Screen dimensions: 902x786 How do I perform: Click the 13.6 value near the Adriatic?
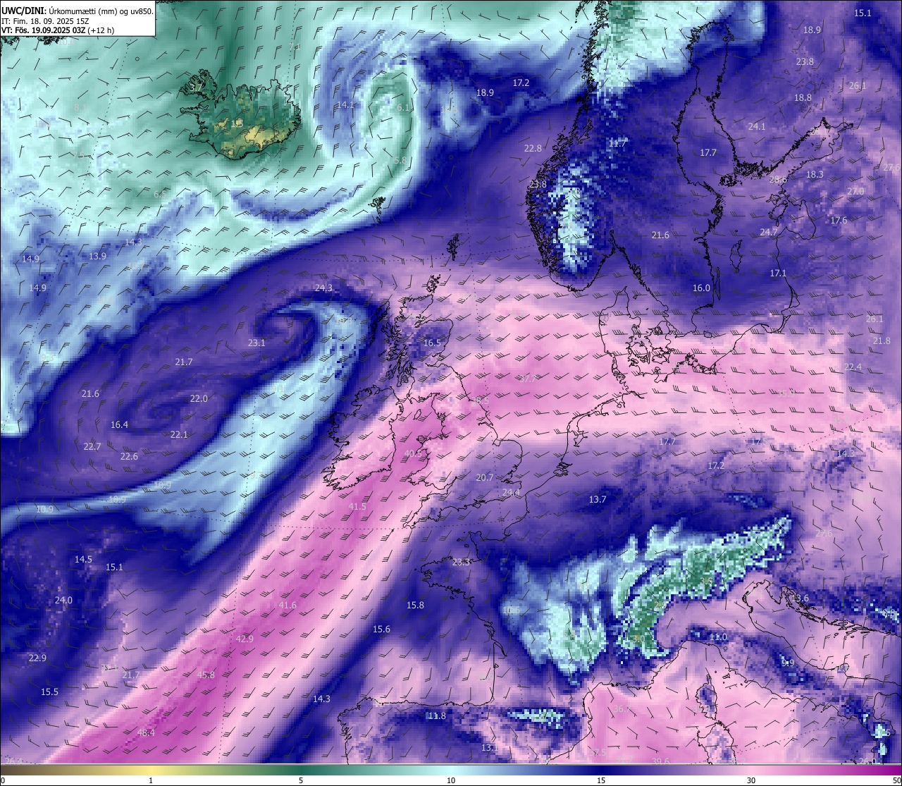(800, 598)
